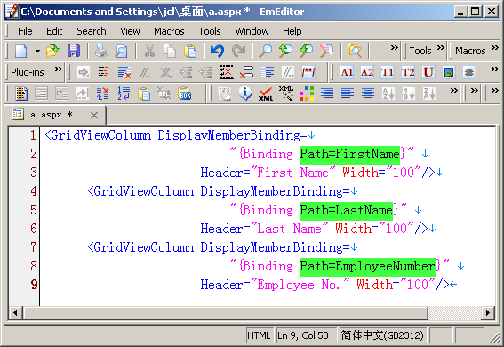Open the File menu
This screenshot has height=347, width=504.
pos(25,31)
